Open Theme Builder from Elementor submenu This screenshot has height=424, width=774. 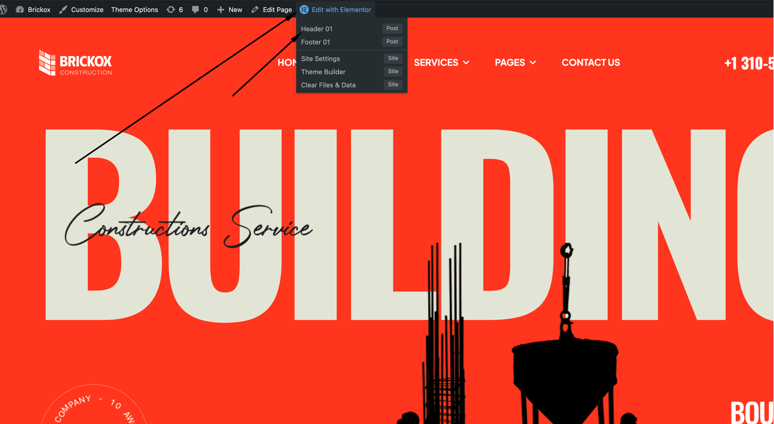point(323,72)
